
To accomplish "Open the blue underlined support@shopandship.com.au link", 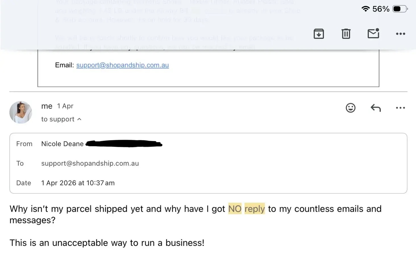I will coord(122,65).
